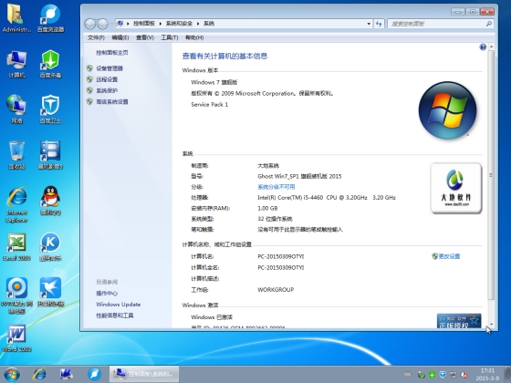Open the Word 2003 desktop shortcut

coord(16,338)
